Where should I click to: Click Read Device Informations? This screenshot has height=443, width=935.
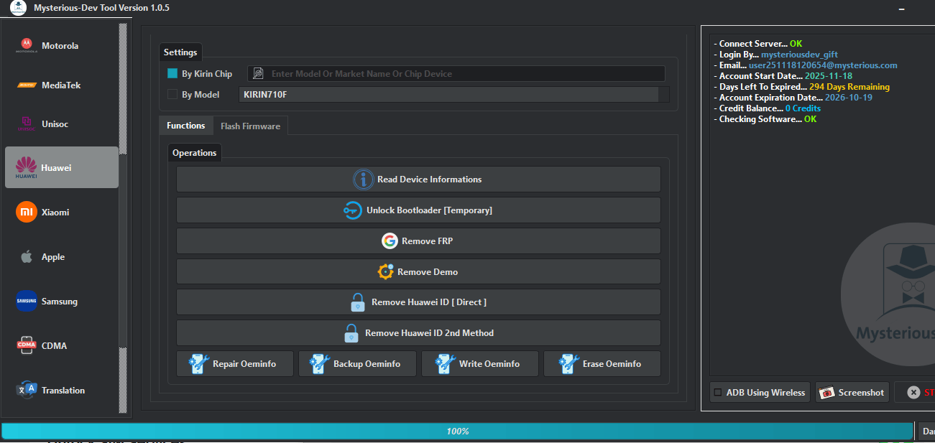coord(418,179)
